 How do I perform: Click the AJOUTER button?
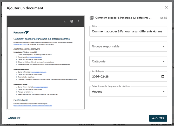pyautogui.click(x=158, y=118)
